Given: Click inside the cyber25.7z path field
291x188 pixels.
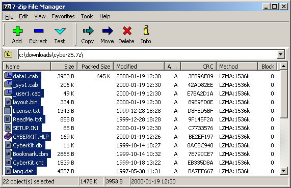Looking at the screenshot, I should point(148,54).
